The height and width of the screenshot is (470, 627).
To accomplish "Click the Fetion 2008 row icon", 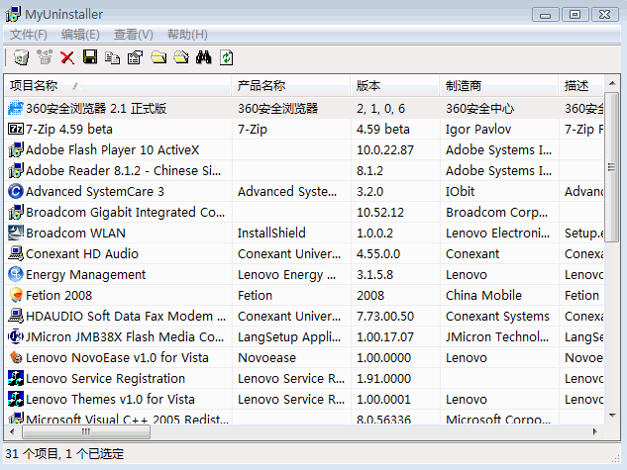I will coord(16,295).
